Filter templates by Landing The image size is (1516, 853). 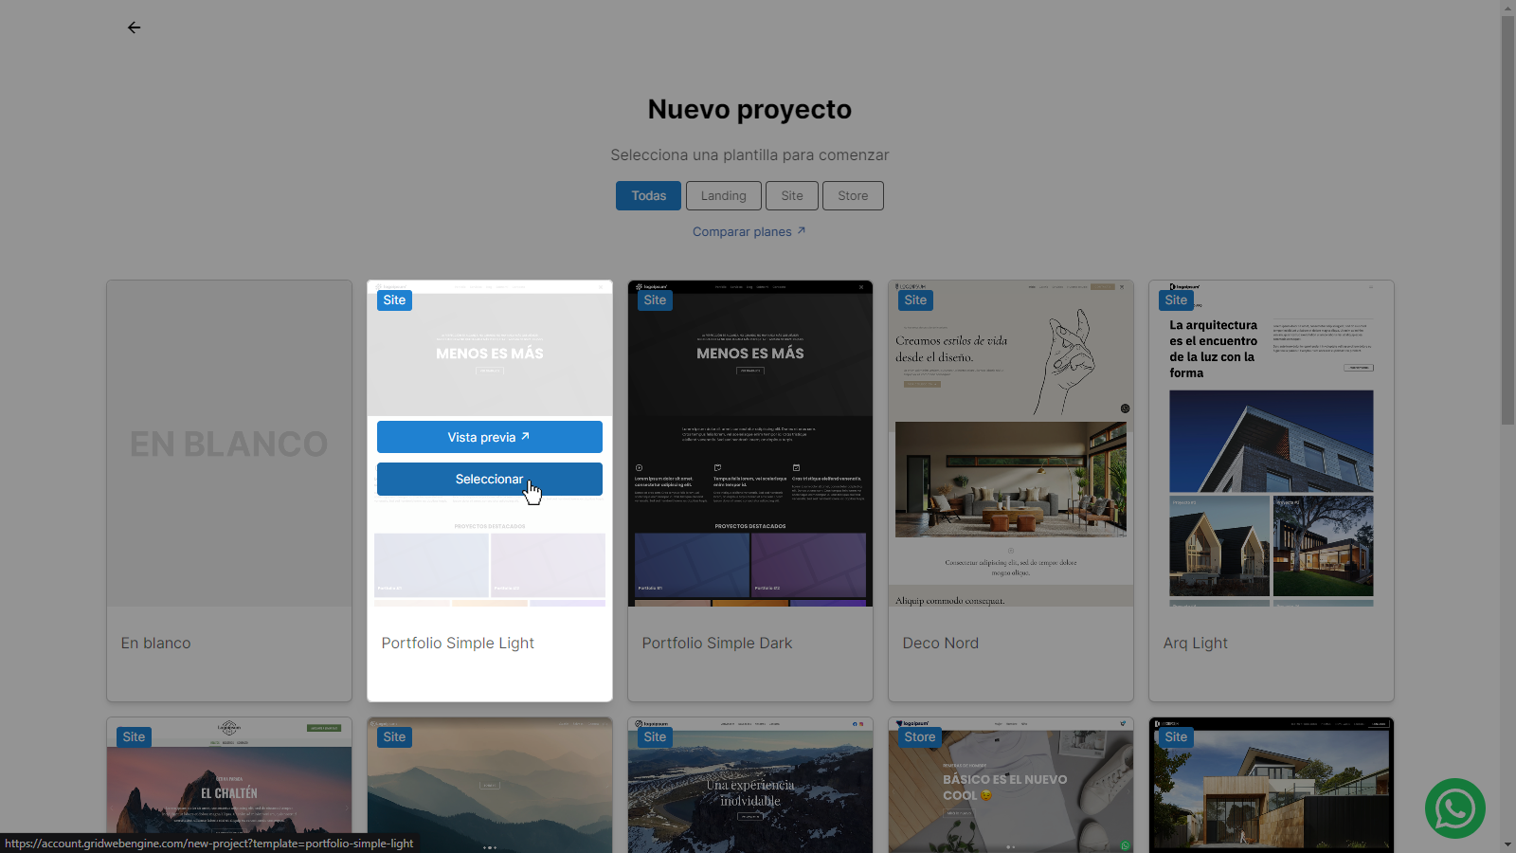[723, 196]
